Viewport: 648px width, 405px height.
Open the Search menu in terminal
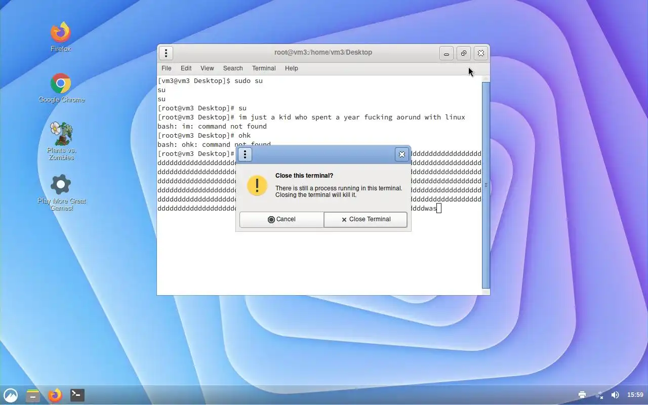pos(233,68)
